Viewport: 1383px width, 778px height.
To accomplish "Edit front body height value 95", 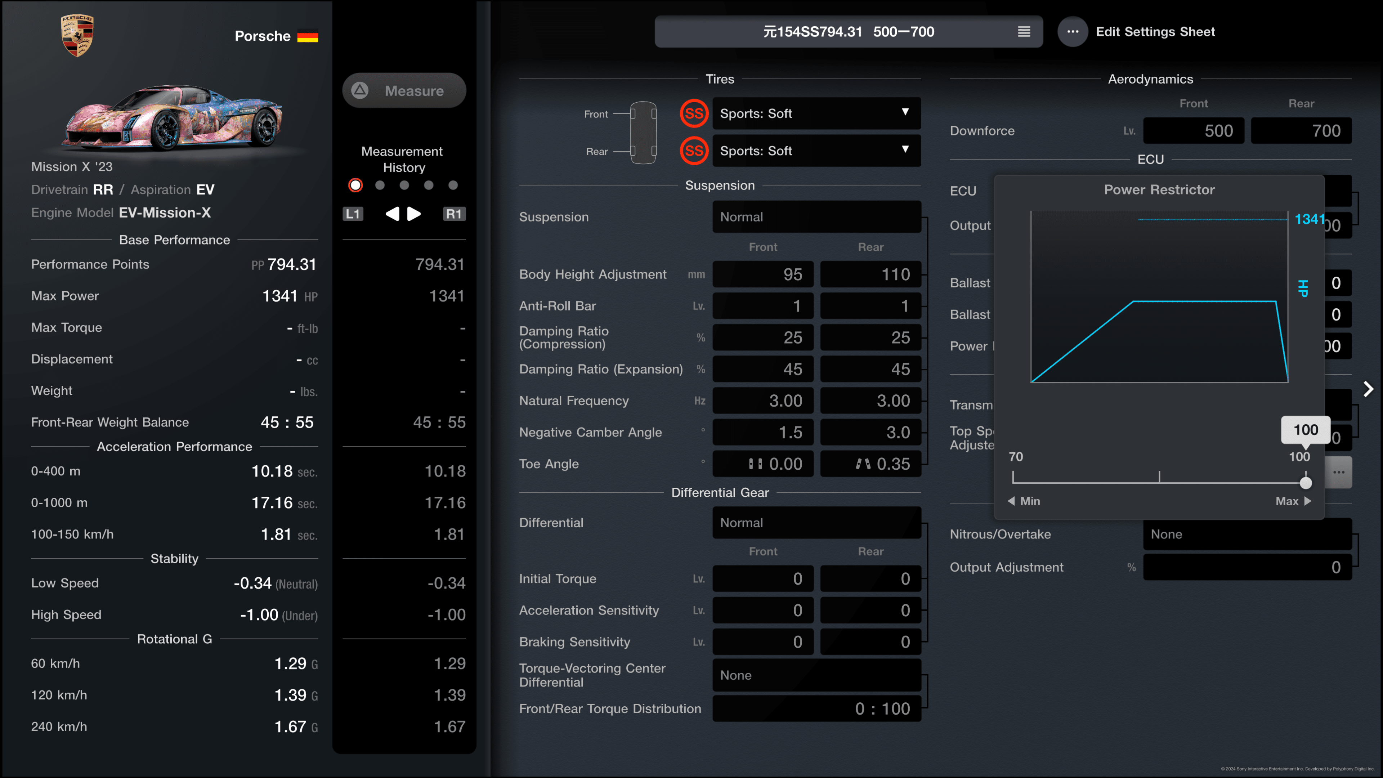I will point(763,274).
